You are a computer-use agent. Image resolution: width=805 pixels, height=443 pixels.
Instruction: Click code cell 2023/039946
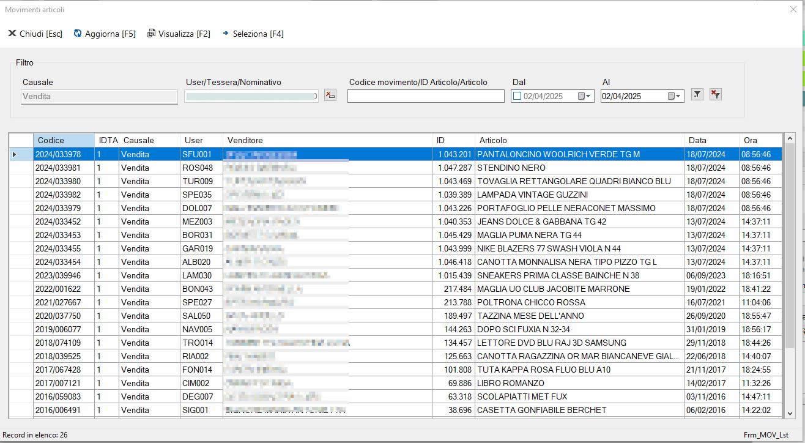tap(64, 275)
